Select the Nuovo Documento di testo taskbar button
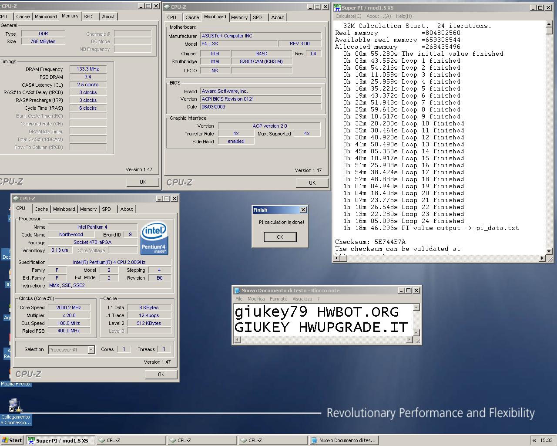Image resolution: width=557 pixels, height=446 pixels. (343, 440)
